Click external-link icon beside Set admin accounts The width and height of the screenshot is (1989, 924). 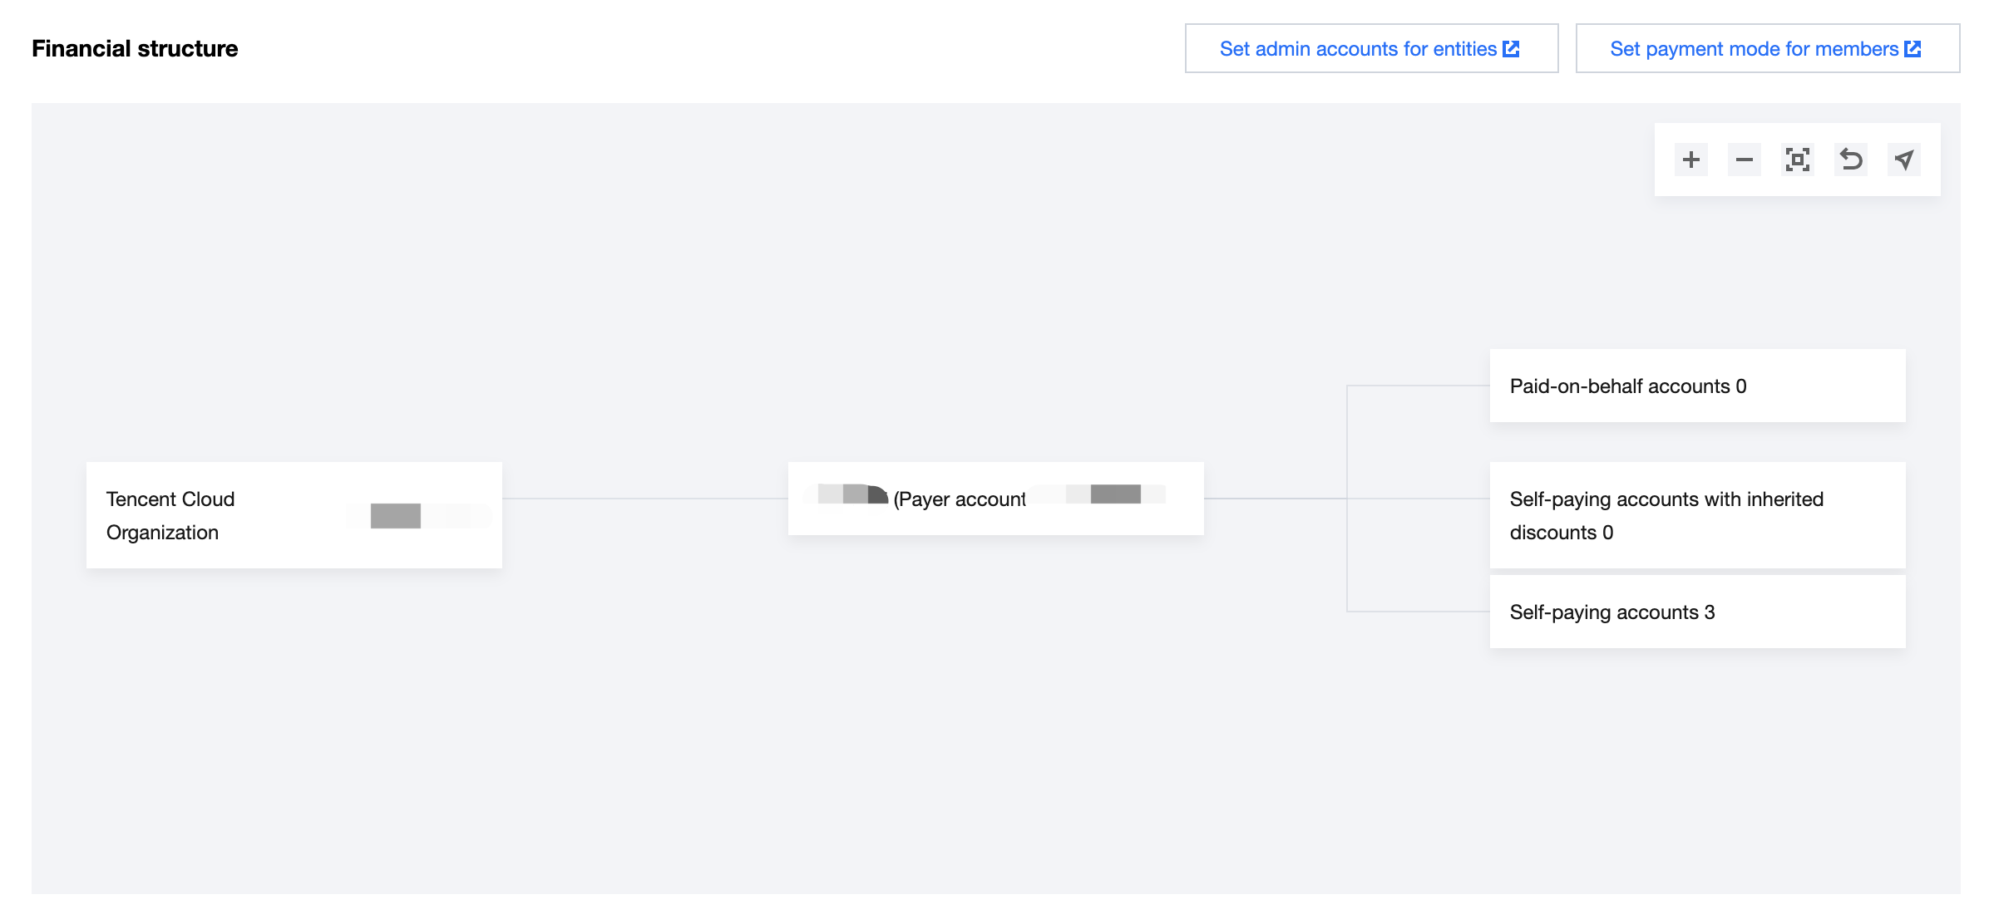tap(1512, 49)
